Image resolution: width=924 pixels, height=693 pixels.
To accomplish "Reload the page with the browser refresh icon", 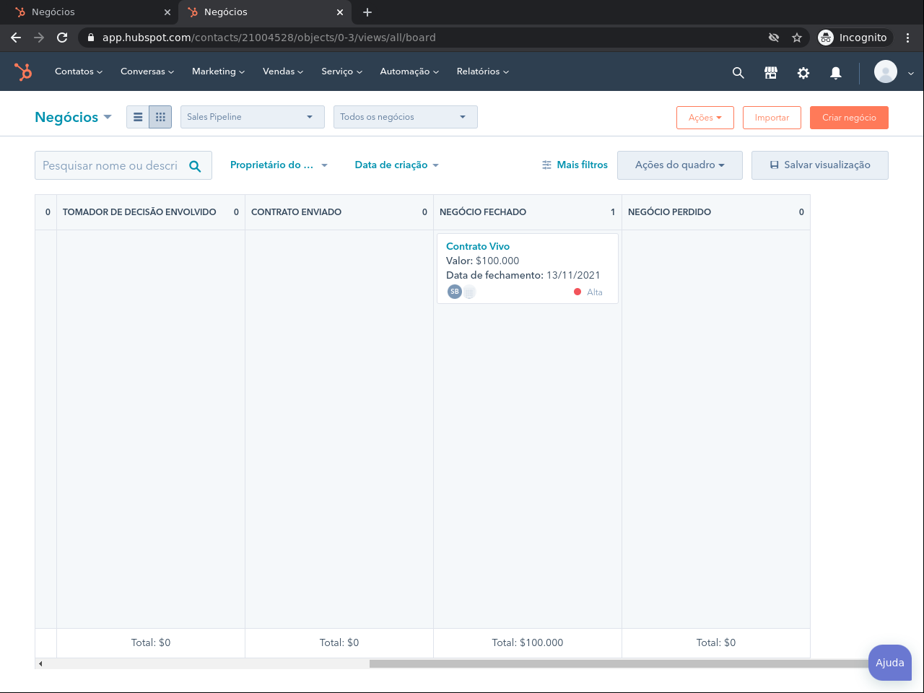I will pos(62,38).
